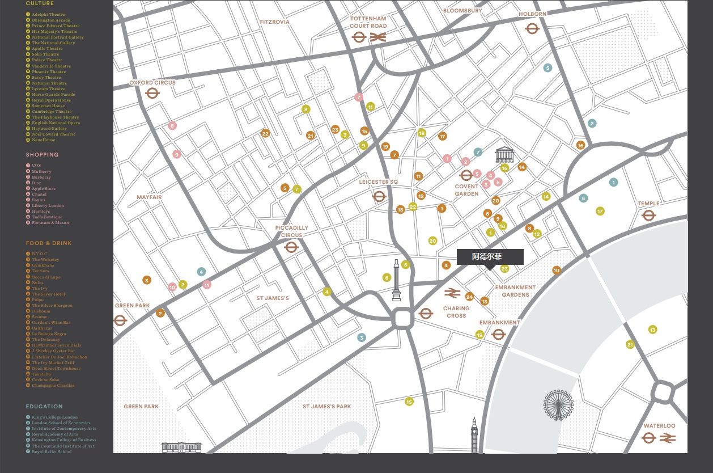Click B.Y.O.C in Food & Drink list

[40, 254]
